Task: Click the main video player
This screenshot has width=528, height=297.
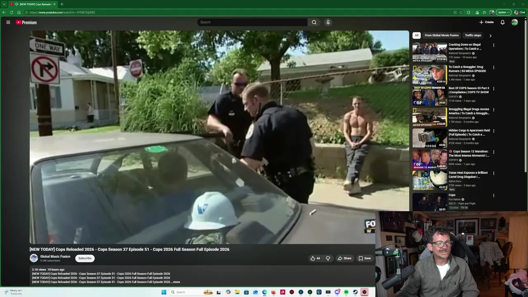Action: pos(219,137)
